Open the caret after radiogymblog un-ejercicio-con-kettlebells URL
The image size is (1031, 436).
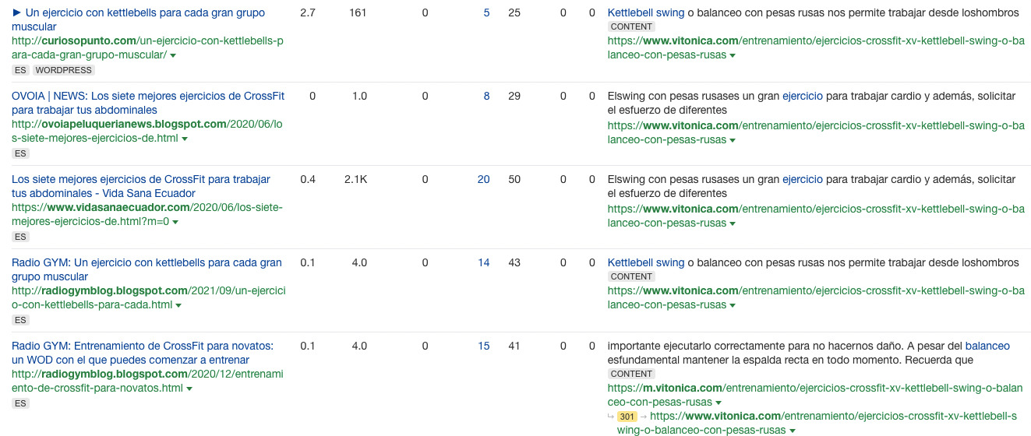[x=178, y=305]
